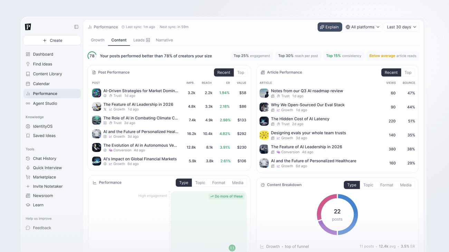449x252 pixels.
Task: Open Dashboard from the sidebar
Action: click(x=52, y=54)
